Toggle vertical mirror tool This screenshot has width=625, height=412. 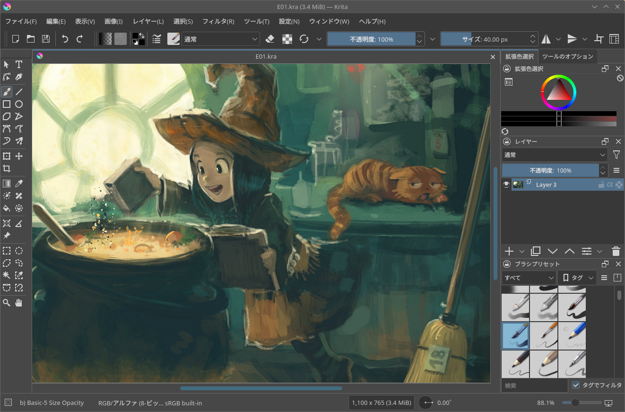coord(573,39)
